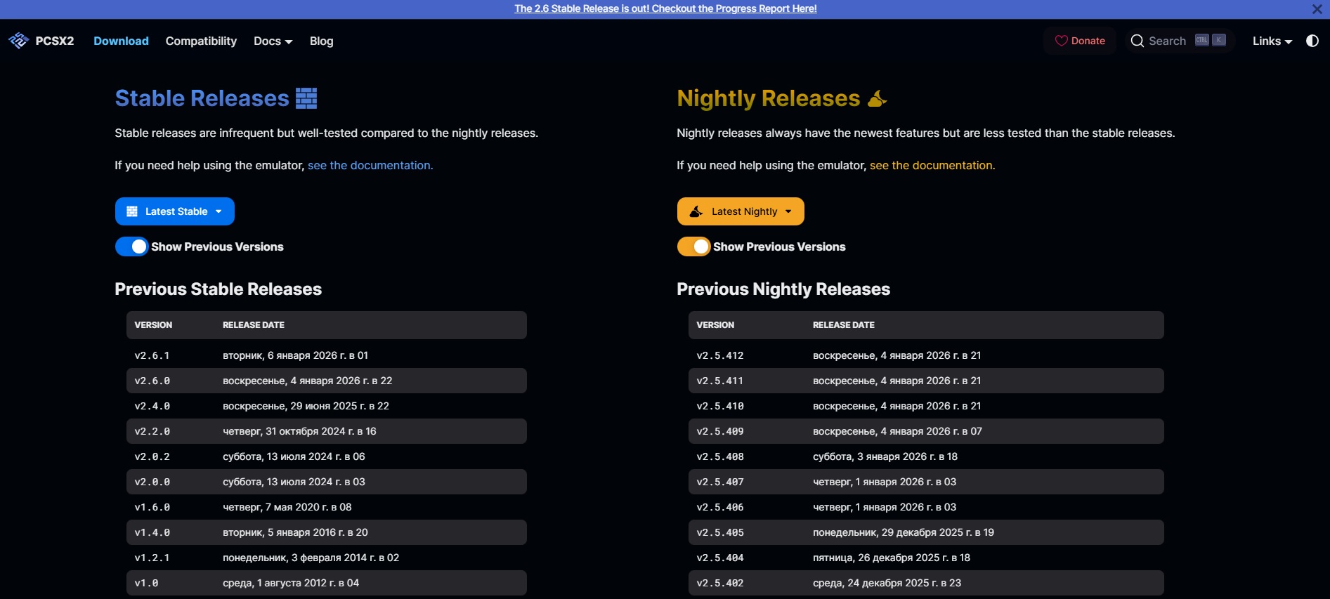Click the Previous Nightly Releases heading
1330x599 pixels.
point(783,289)
